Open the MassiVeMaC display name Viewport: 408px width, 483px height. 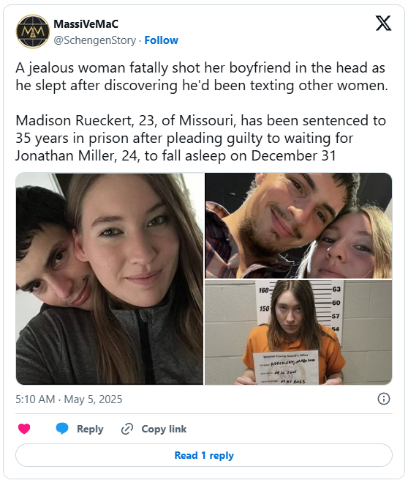coord(86,23)
